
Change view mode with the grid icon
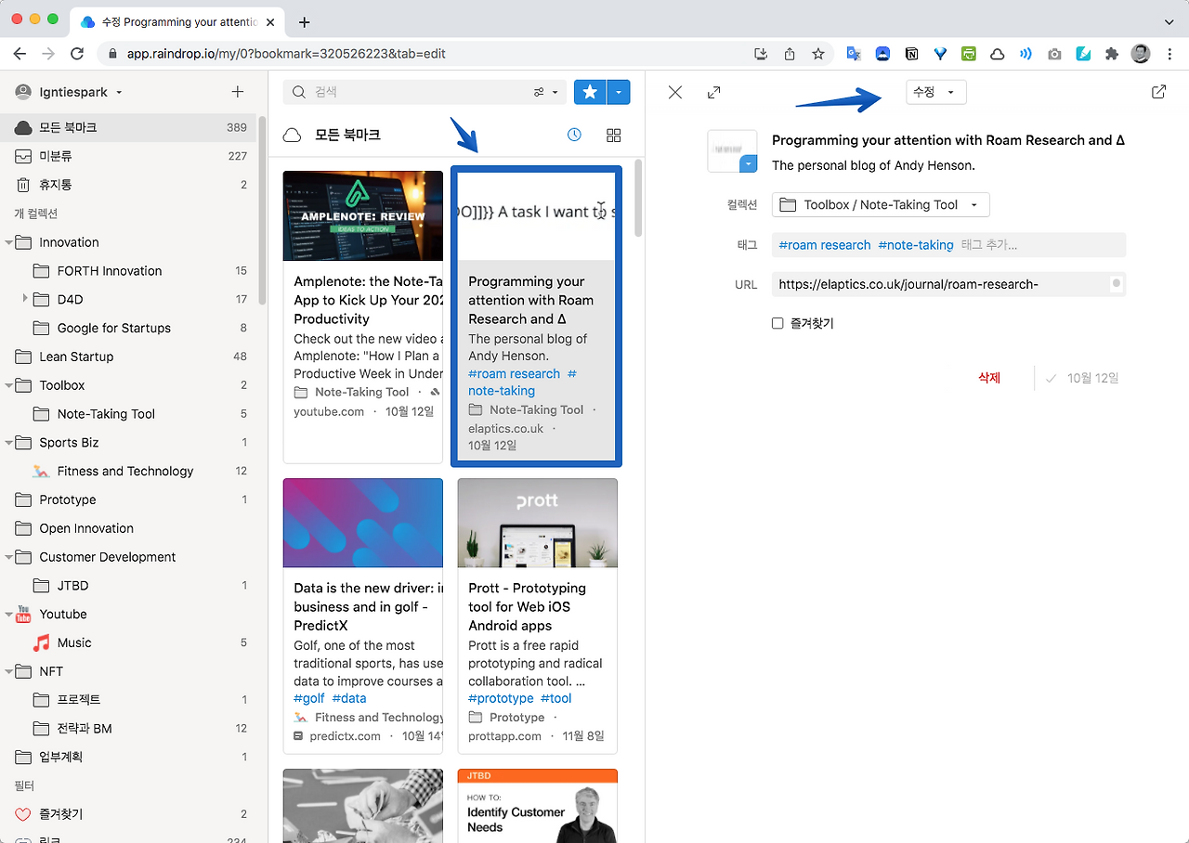pos(613,135)
